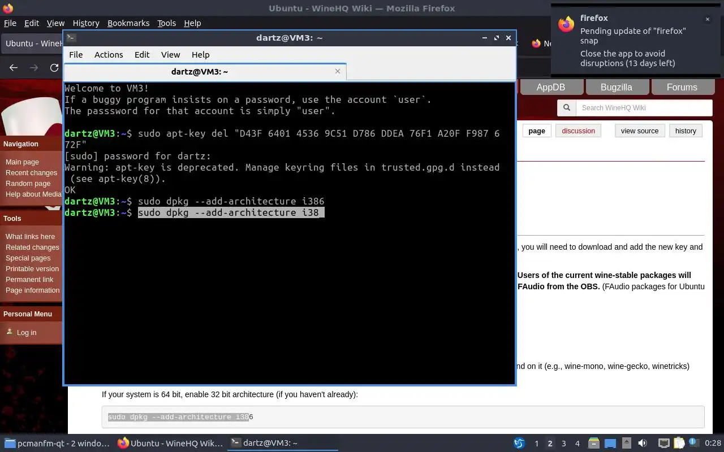
Task: Open the file manager icon in taskbar
Action: pos(593,444)
